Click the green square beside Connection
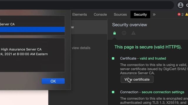Viewport: 188px width, 105px height. click(113, 92)
